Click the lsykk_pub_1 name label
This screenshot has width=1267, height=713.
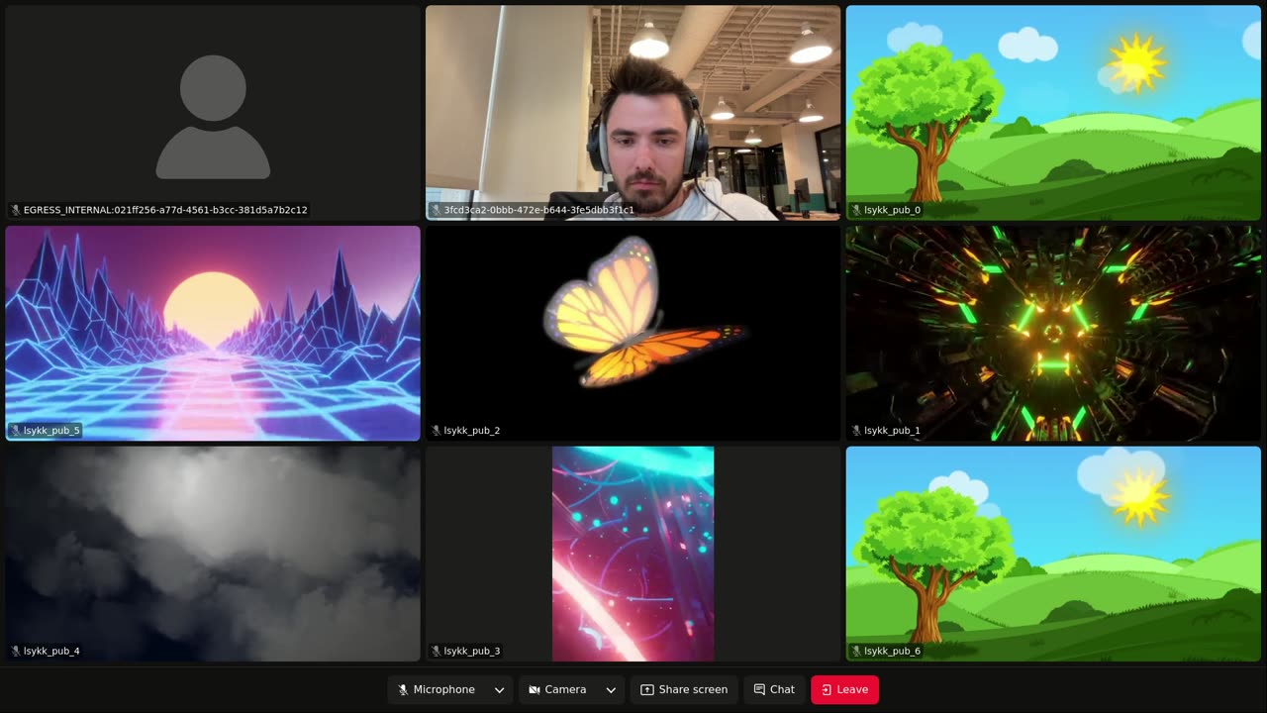[893, 431]
